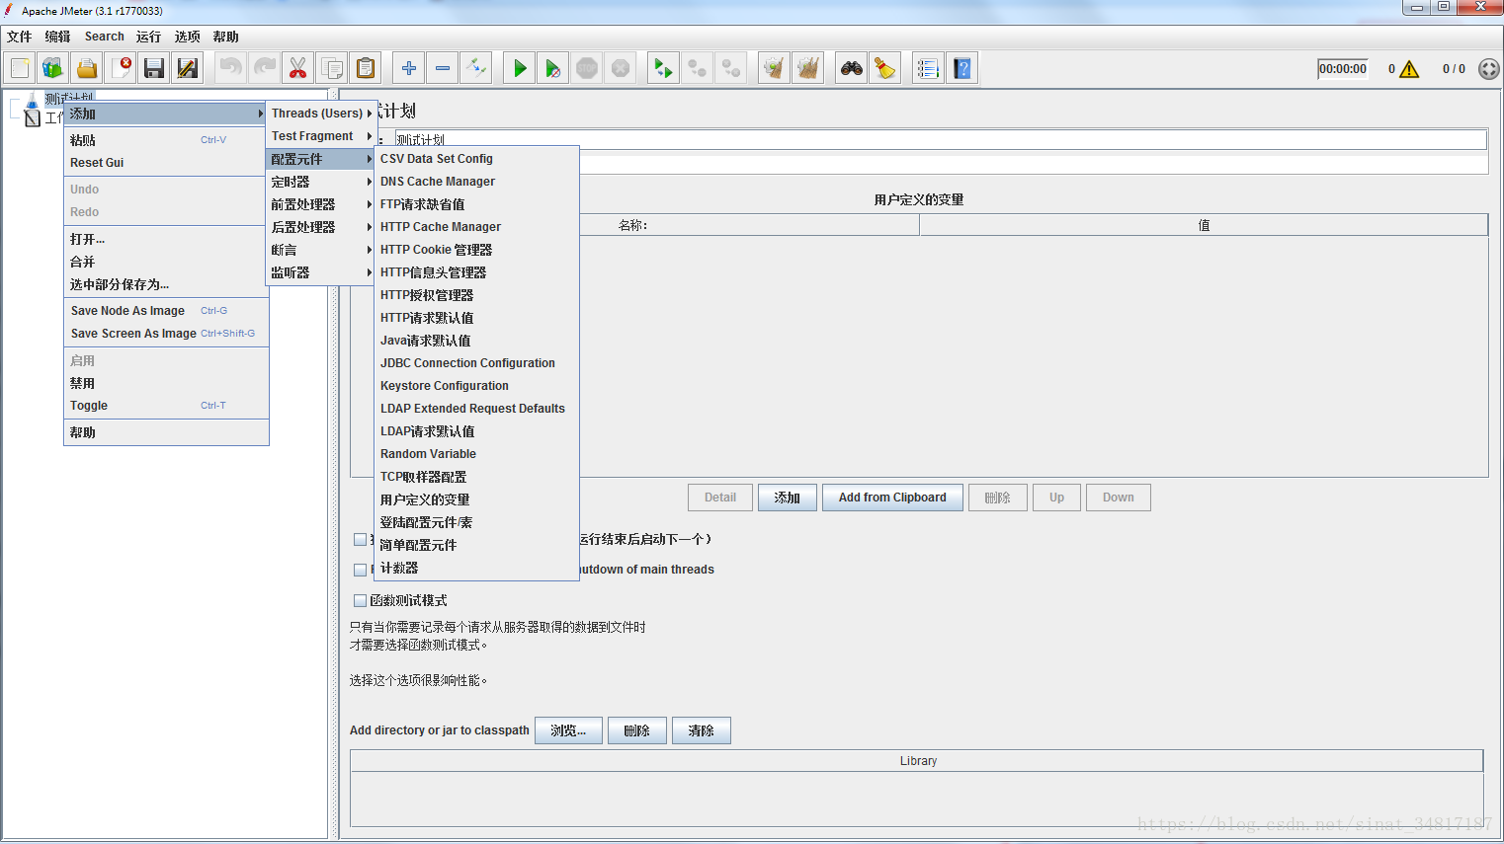Choose 禁用 in context menu

[166, 383]
